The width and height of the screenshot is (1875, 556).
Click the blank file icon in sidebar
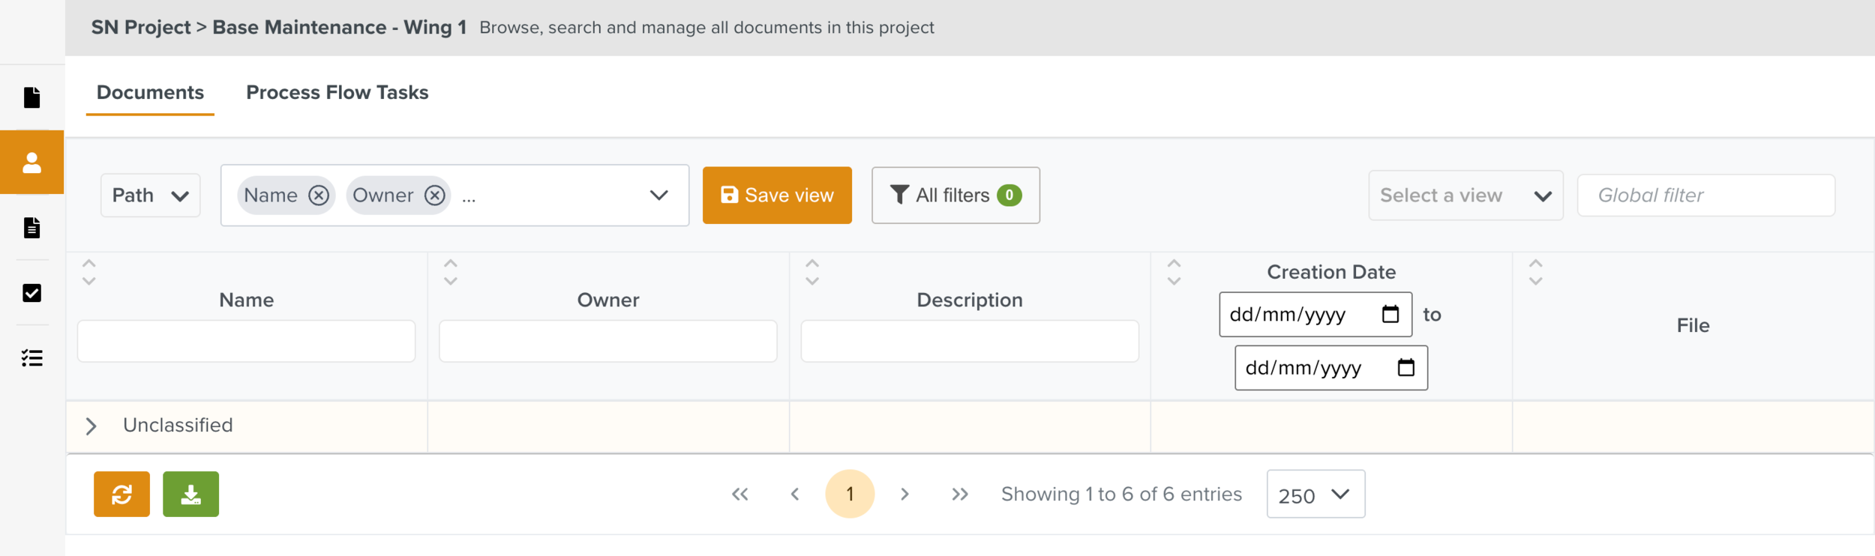click(31, 97)
